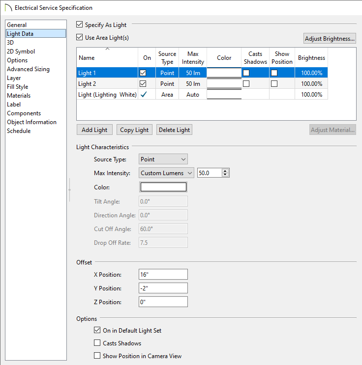Click the Color cell for Light 2

click(x=224, y=83)
